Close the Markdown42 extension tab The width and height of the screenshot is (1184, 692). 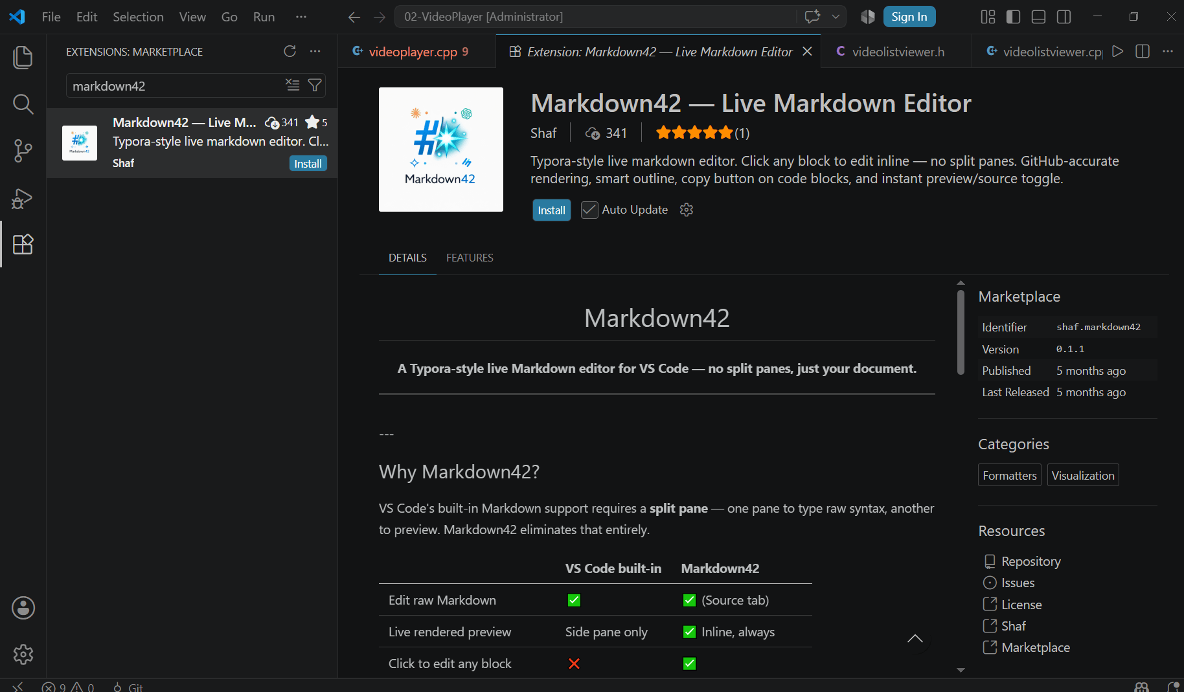[807, 51]
